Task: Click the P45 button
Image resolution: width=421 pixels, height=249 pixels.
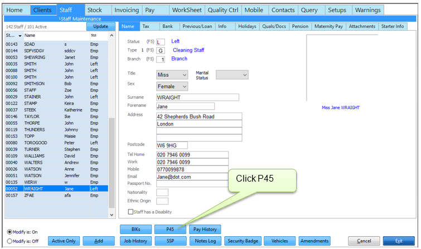Action: tap(171, 229)
